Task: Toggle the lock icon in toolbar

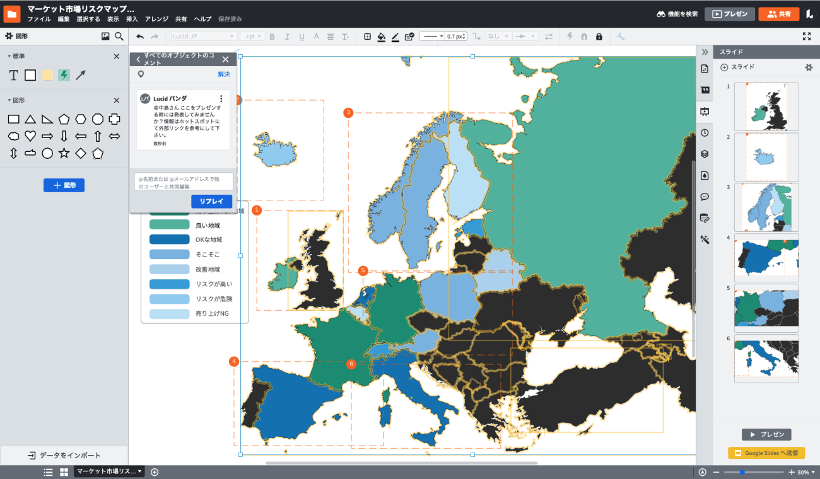Action: 599,37
